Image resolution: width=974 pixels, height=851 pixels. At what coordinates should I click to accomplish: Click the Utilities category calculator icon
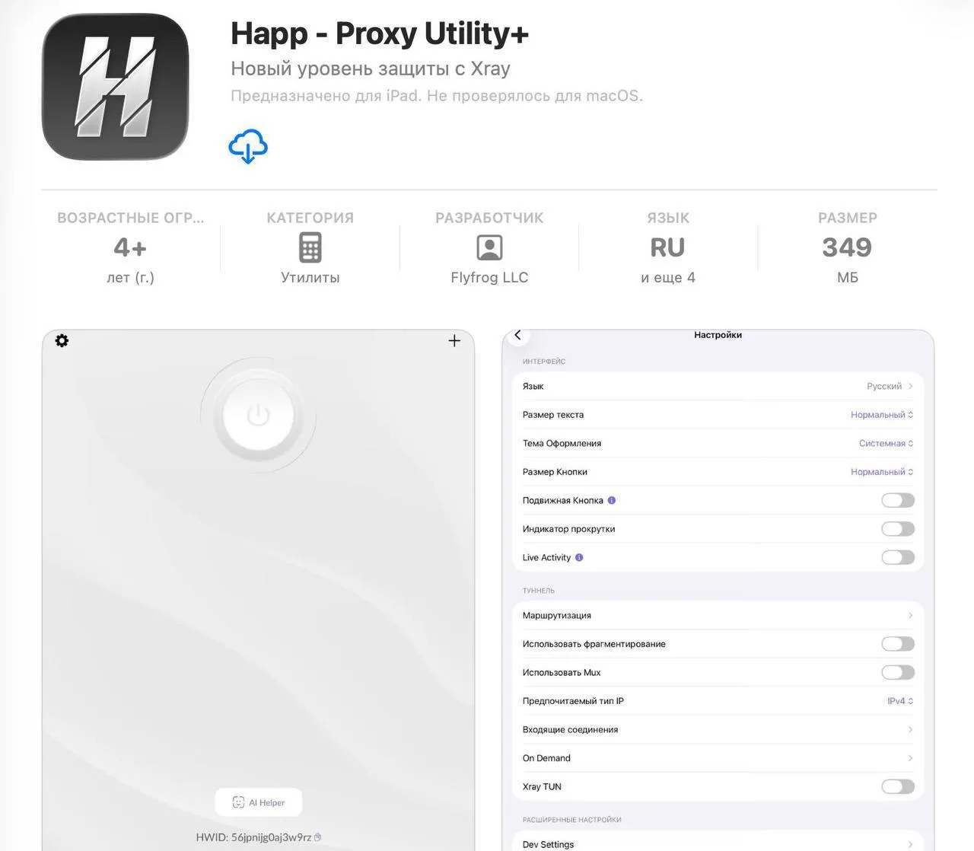[x=310, y=247]
